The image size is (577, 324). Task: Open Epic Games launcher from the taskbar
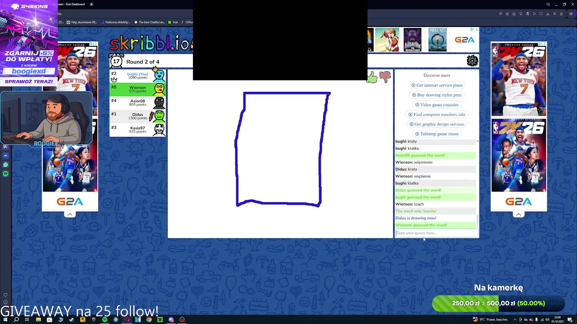pos(94,319)
